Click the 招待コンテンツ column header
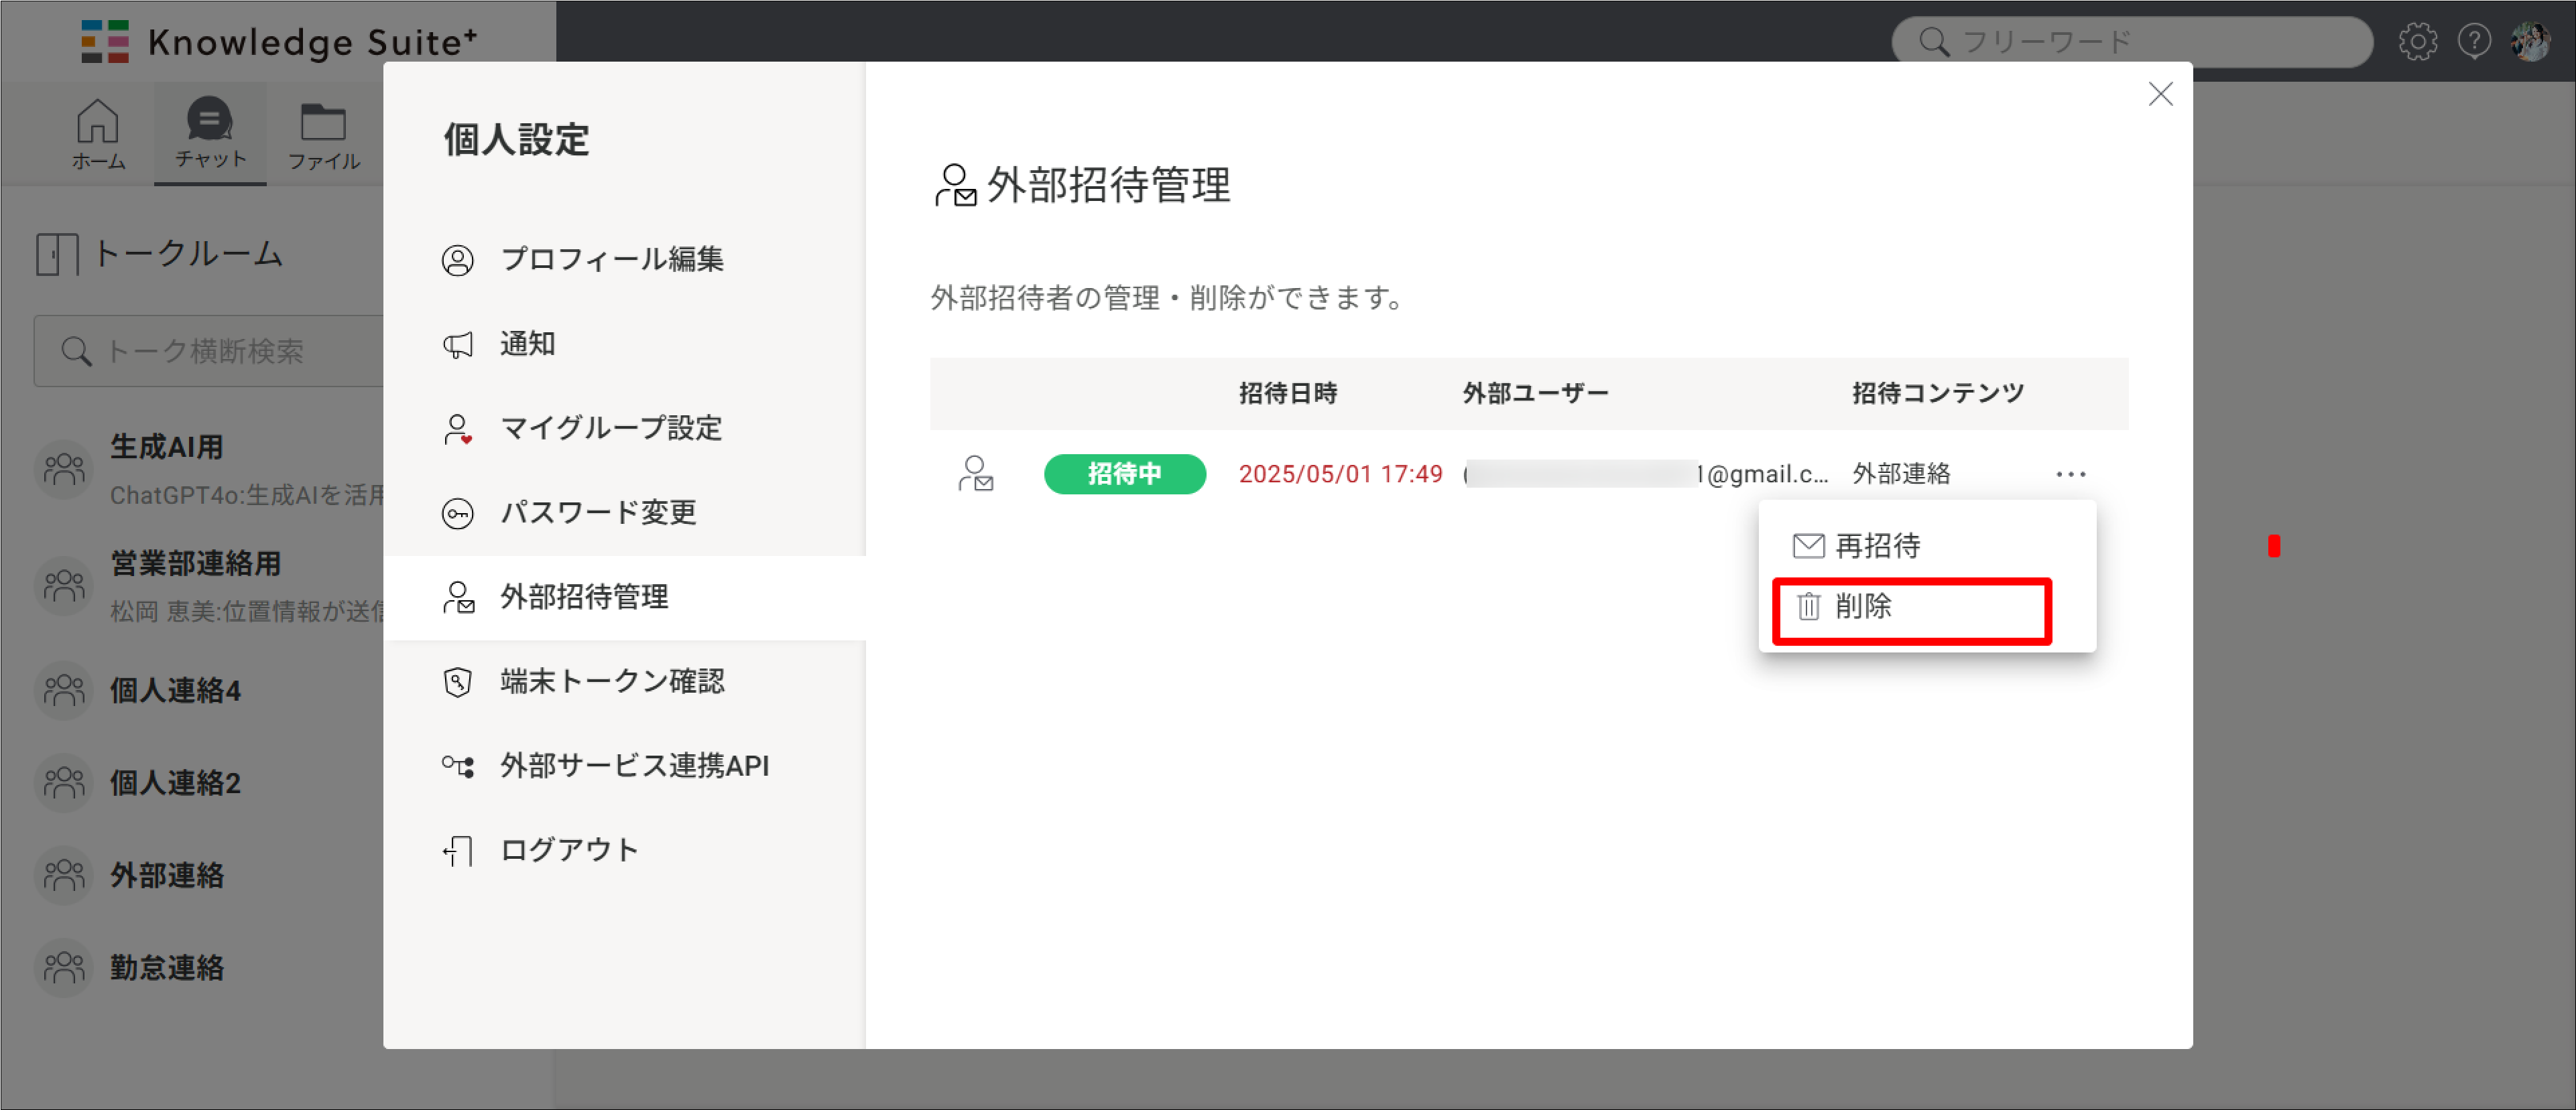 pyautogui.click(x=1937, y=394)
